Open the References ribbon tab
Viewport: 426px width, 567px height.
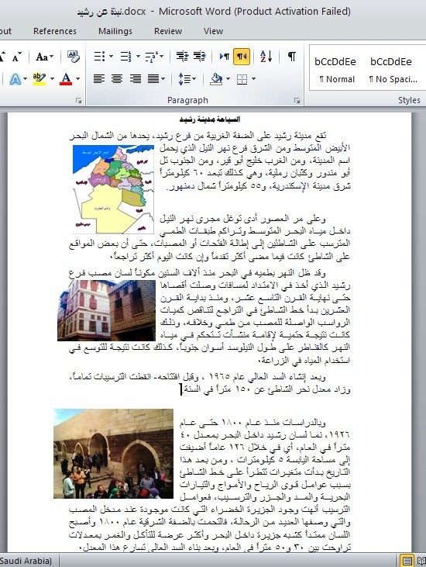click(x=55, y=31)
